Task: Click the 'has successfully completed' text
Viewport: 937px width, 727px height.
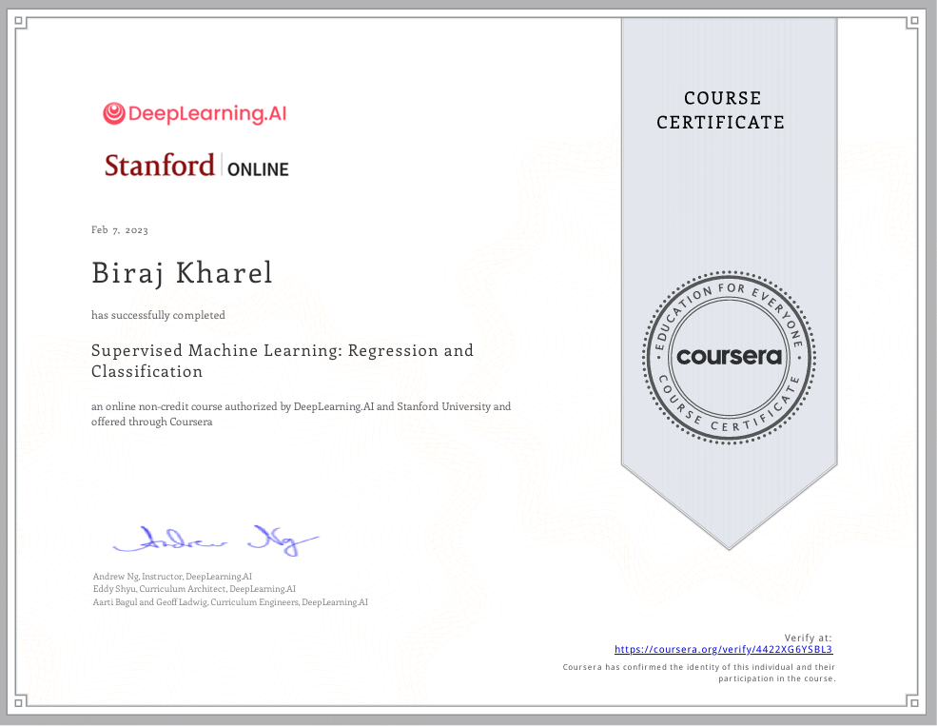Action: pos(158,315)
